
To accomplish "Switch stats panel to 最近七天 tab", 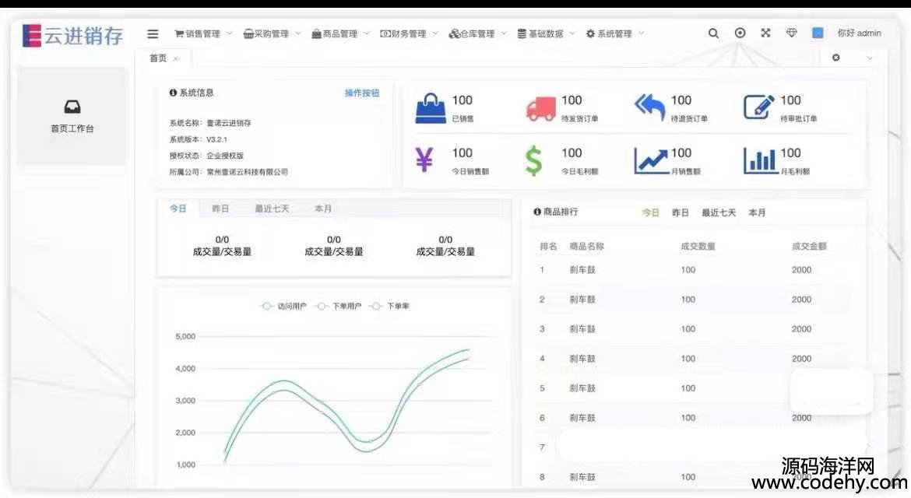I will (x=272, y=209).
